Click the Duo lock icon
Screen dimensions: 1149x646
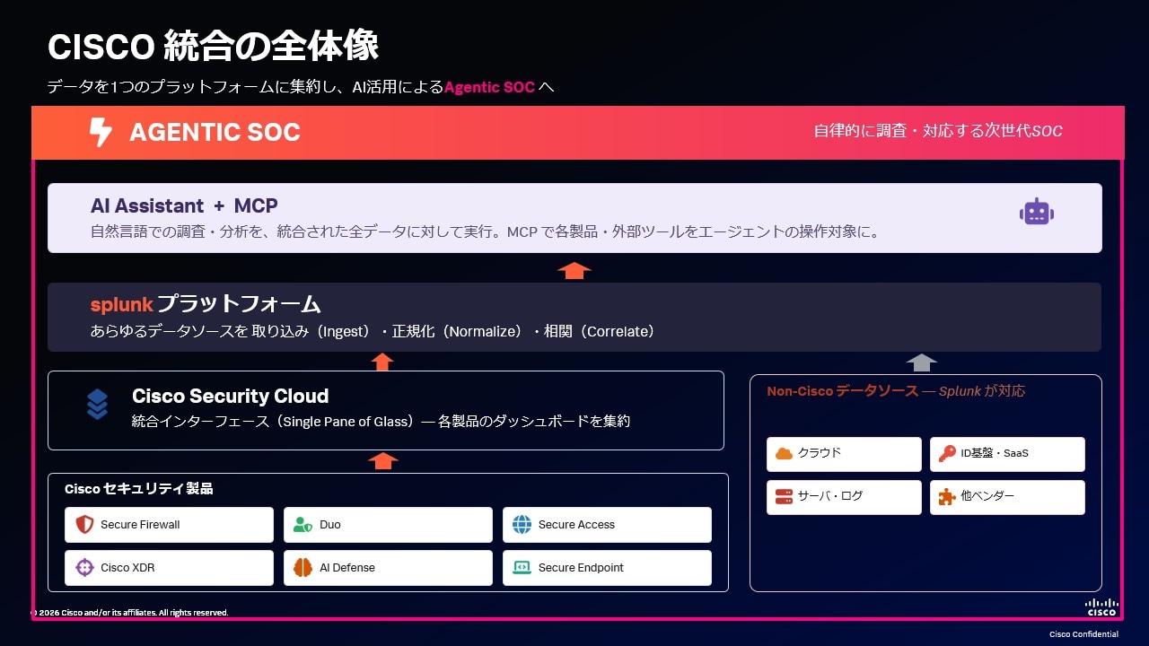(x=303, y=525)
